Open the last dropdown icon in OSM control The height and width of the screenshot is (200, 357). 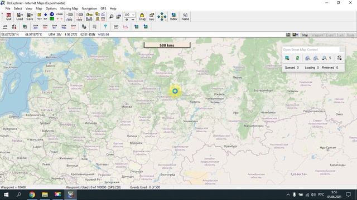pyautogui.click(x=339, y=58)
